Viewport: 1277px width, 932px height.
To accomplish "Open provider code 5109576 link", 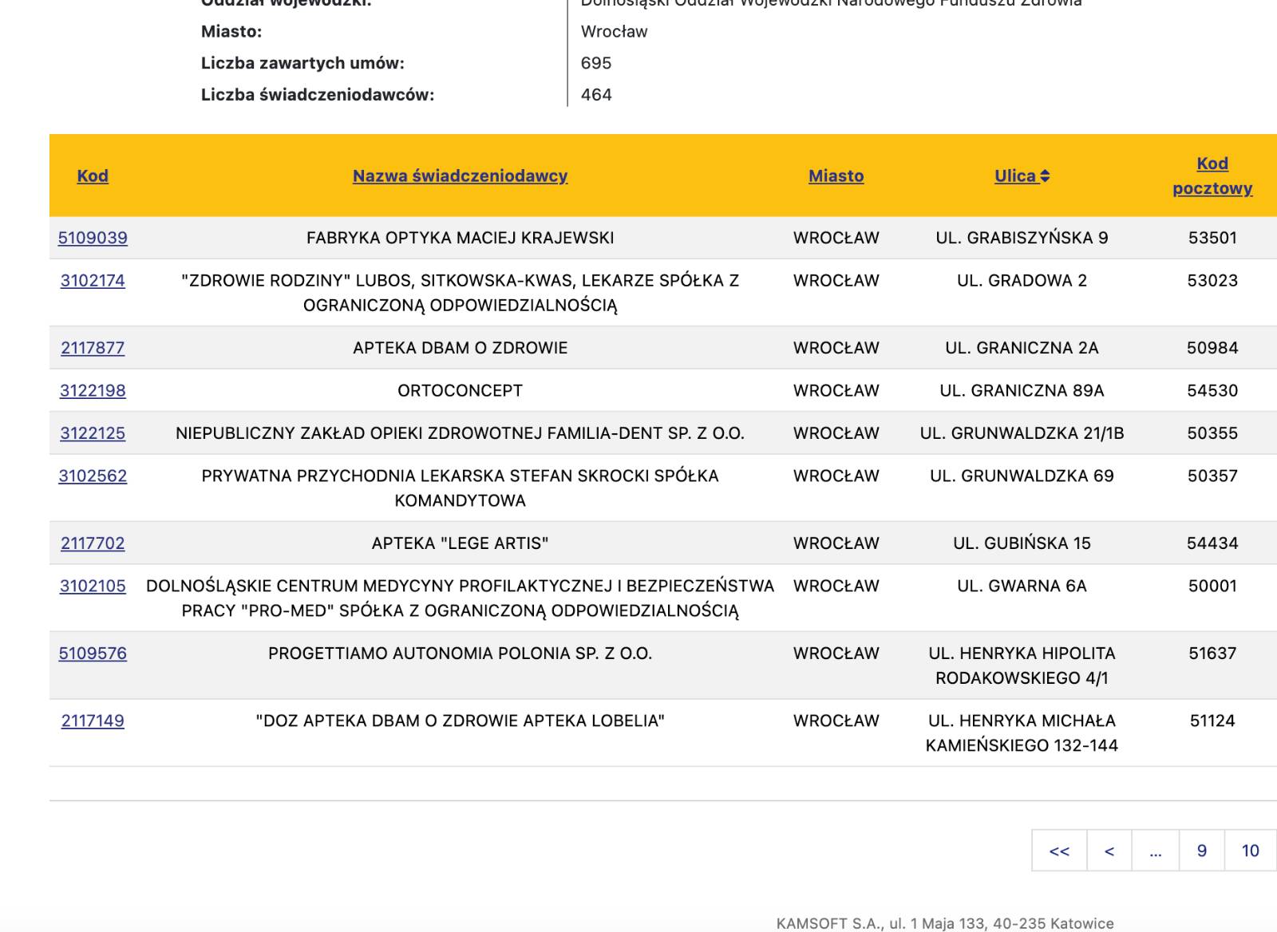I will tap(93, 654).
